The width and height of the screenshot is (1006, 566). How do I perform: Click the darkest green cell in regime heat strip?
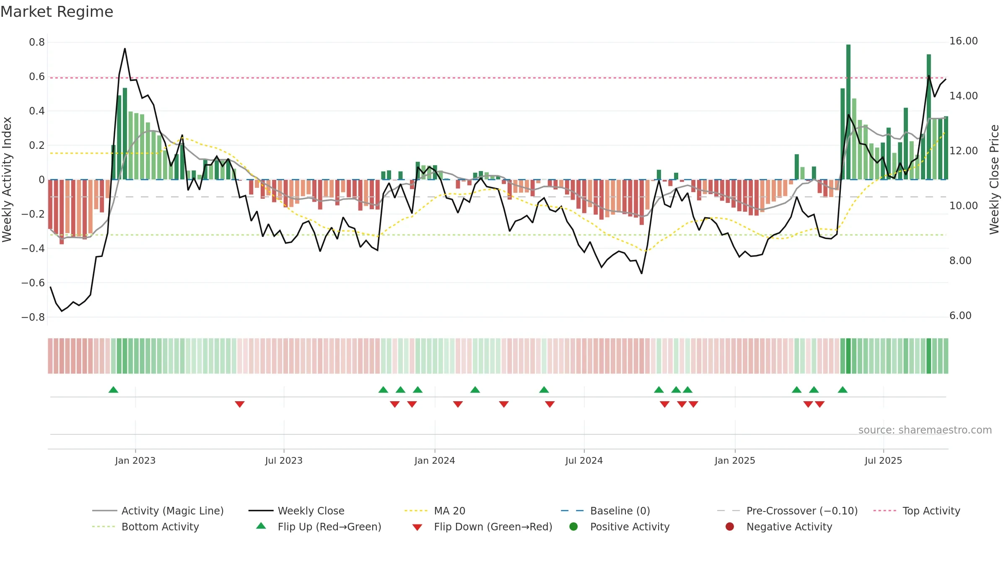pyautogui.click(x=848, y=356)
